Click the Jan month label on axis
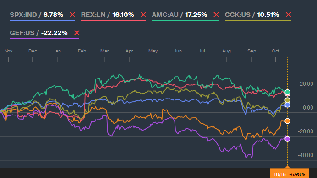 [x=57, y=51]
